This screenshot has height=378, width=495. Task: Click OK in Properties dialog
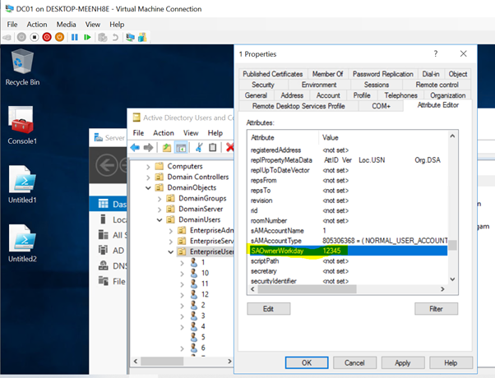click(307, 362)
